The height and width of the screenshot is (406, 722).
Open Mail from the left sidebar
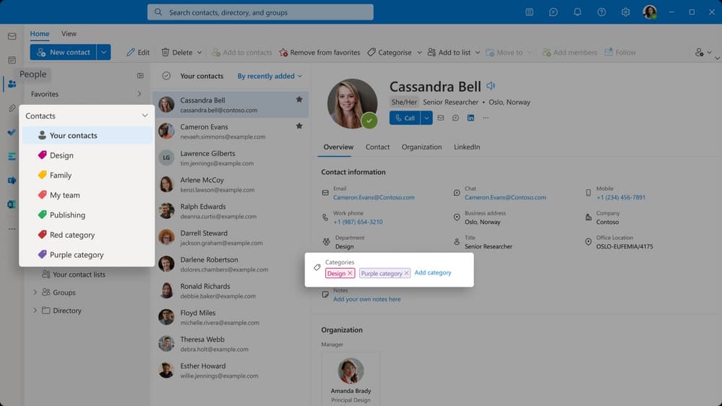pyautogui.click(x=12, y=36)
